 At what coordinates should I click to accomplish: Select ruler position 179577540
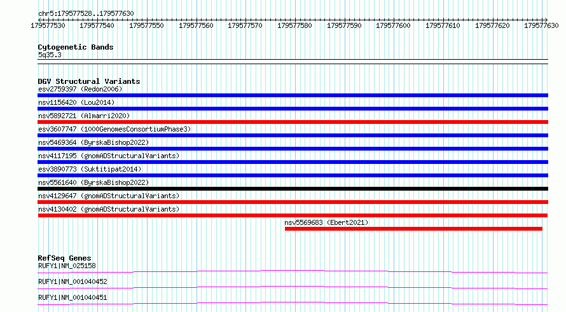coord(97,25)
